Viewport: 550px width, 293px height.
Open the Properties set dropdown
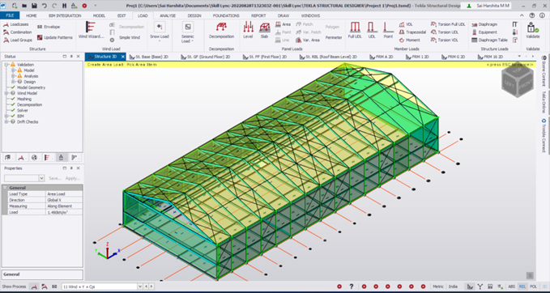click(x=42, y=178)
